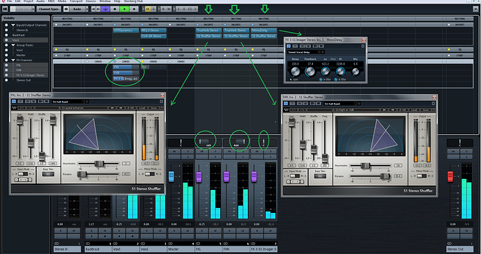This screenshot has height=254, width=481.
Task: Toggle the purple cycle button
Action: coord(105,9)
